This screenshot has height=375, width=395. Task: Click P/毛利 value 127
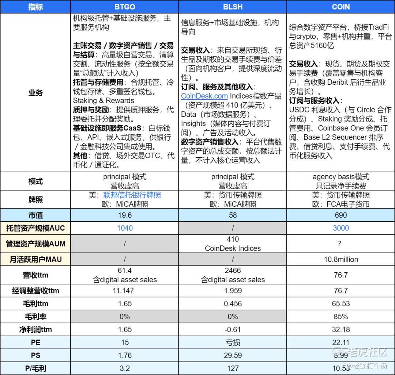point(233,368)
